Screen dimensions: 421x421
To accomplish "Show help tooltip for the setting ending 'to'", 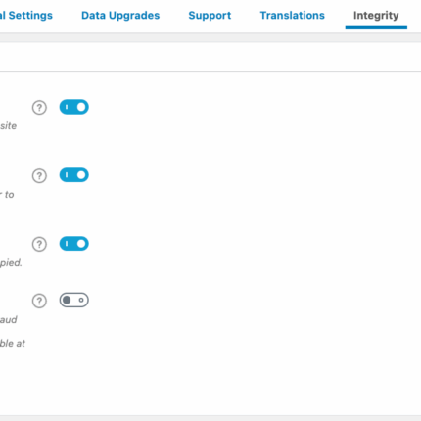I will [x=39, y=176].
